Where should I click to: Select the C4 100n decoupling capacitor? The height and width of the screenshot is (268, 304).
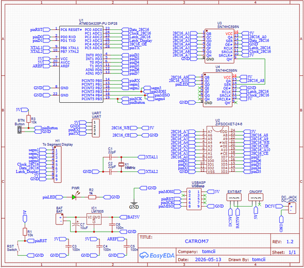click(x=99, y=246)
